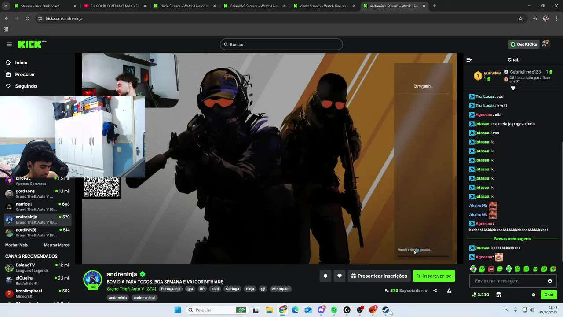
Task: Open Discord from the taskbar
Action: pyautogui.click(x=321, y=310)
